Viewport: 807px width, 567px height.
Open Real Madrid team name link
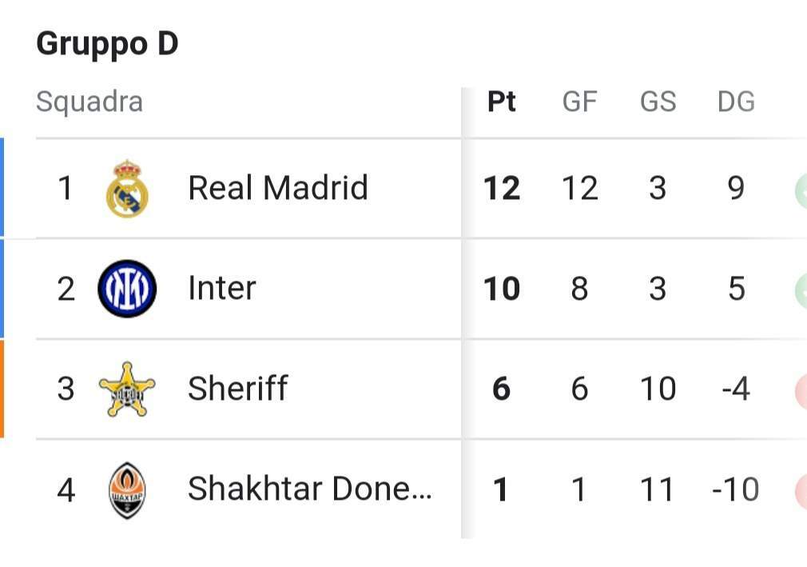pyautogui.click(x=277, y=189)
